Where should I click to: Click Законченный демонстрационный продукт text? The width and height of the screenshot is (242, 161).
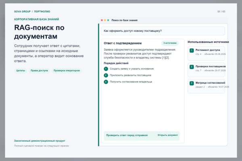(40, 141)
